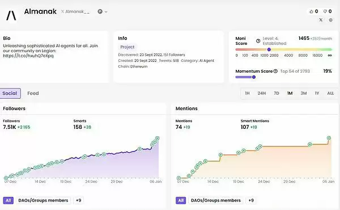Screen dimensions: 340x210
Task: Open the X profile icon under votes
Action: pyautogui.click(x=321, y=20)
